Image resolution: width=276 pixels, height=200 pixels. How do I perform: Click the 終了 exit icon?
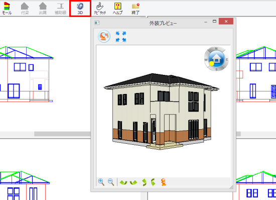[x=135, y=9]
